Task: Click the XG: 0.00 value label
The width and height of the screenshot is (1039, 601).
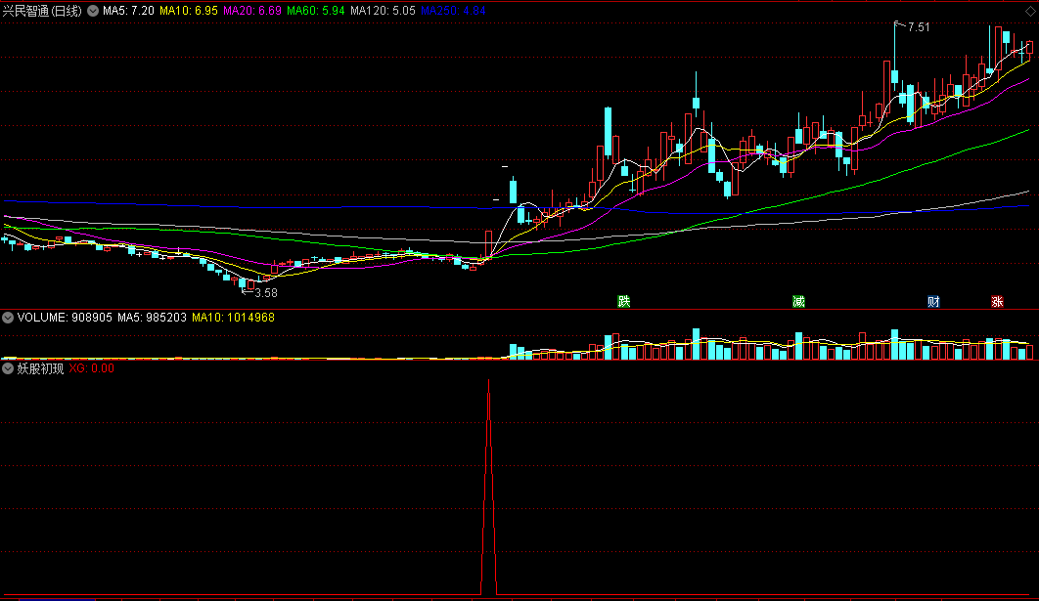Action: pyautogui.click(x=91, y=368)
